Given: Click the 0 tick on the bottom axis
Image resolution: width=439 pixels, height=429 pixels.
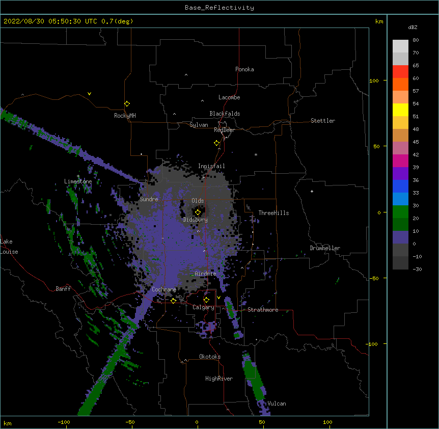Looking at the screenshot, I should click(x=197, y=422).
